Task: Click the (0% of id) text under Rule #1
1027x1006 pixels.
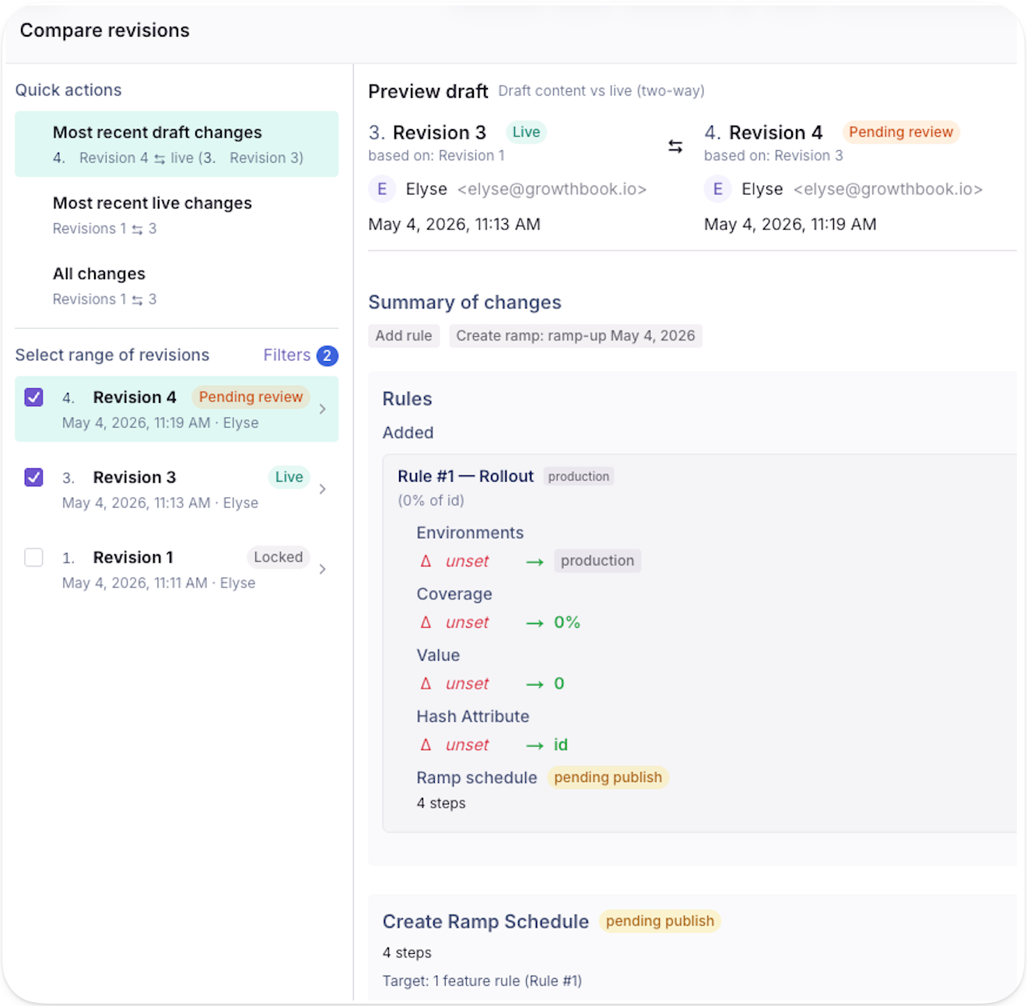Action: pyautogui.click(x=431, y=501)
